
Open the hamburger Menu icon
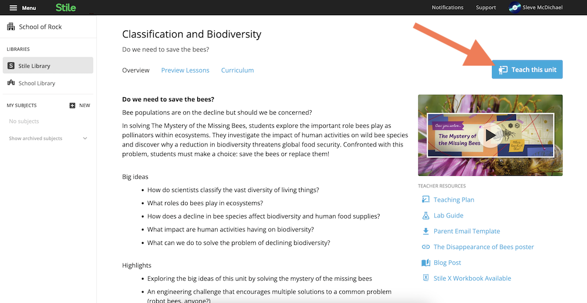pos(13,8)
